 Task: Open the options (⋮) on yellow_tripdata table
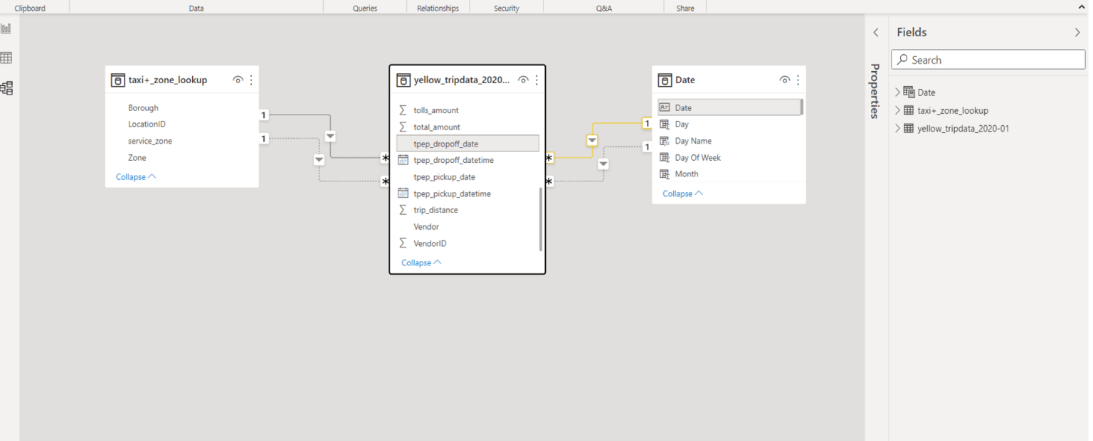coord(536,80)
